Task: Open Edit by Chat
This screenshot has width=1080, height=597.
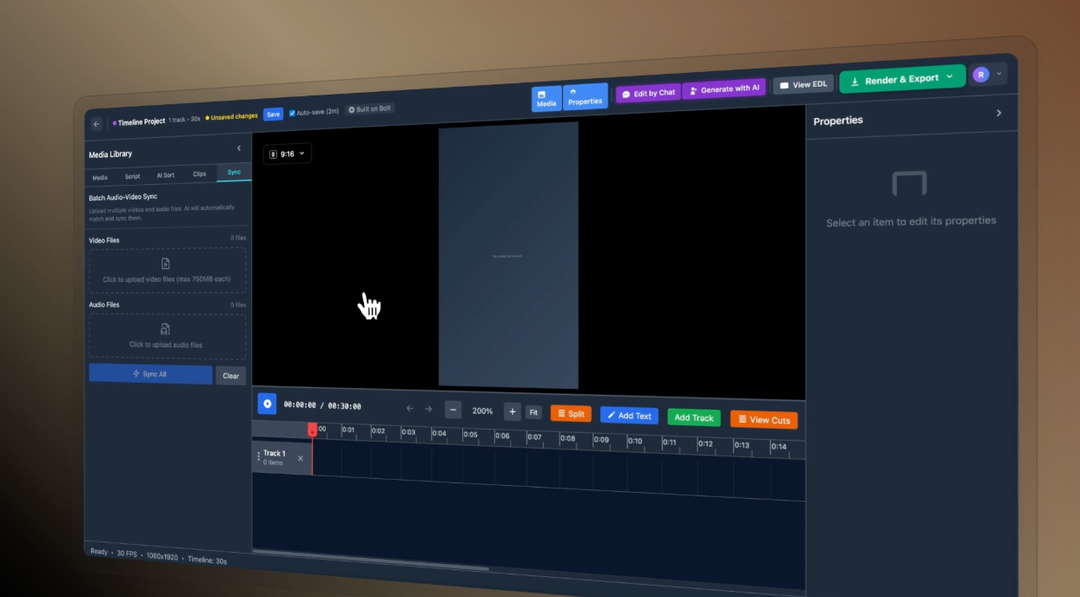Action: [648, 93]
